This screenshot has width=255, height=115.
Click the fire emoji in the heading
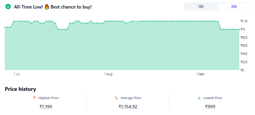click(x=47, y=7)
